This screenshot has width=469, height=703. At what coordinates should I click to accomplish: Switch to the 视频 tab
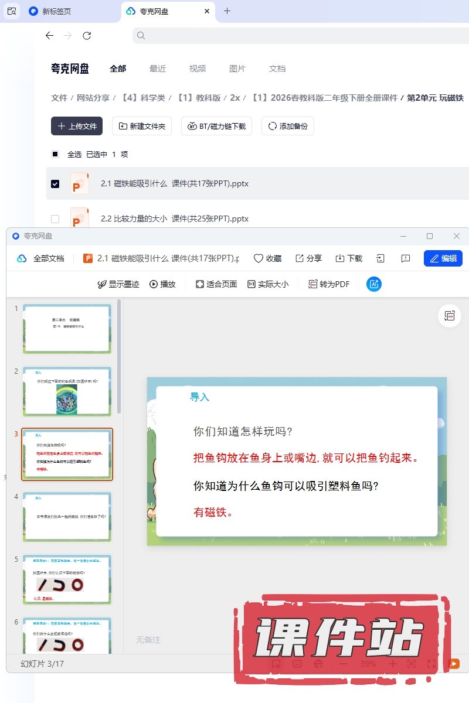(x=198, y=69)
